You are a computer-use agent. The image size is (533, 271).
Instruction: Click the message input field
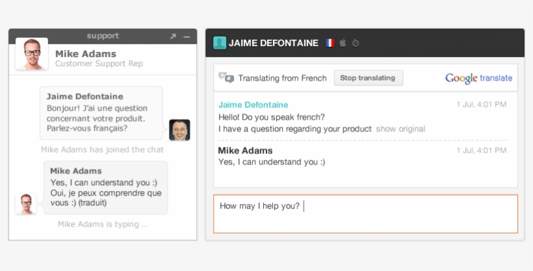pyautogui.click(x=365, y=213)
